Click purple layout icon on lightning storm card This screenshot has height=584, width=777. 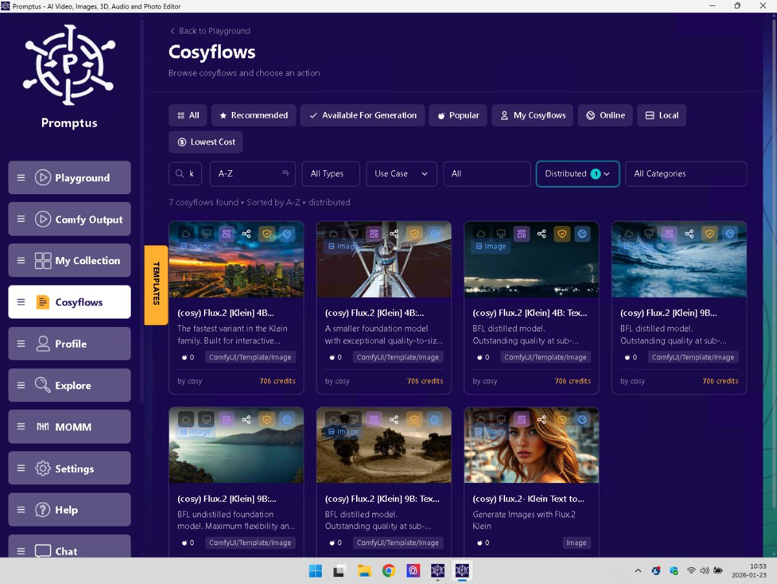pyautogui.click(x=522, y=234)
